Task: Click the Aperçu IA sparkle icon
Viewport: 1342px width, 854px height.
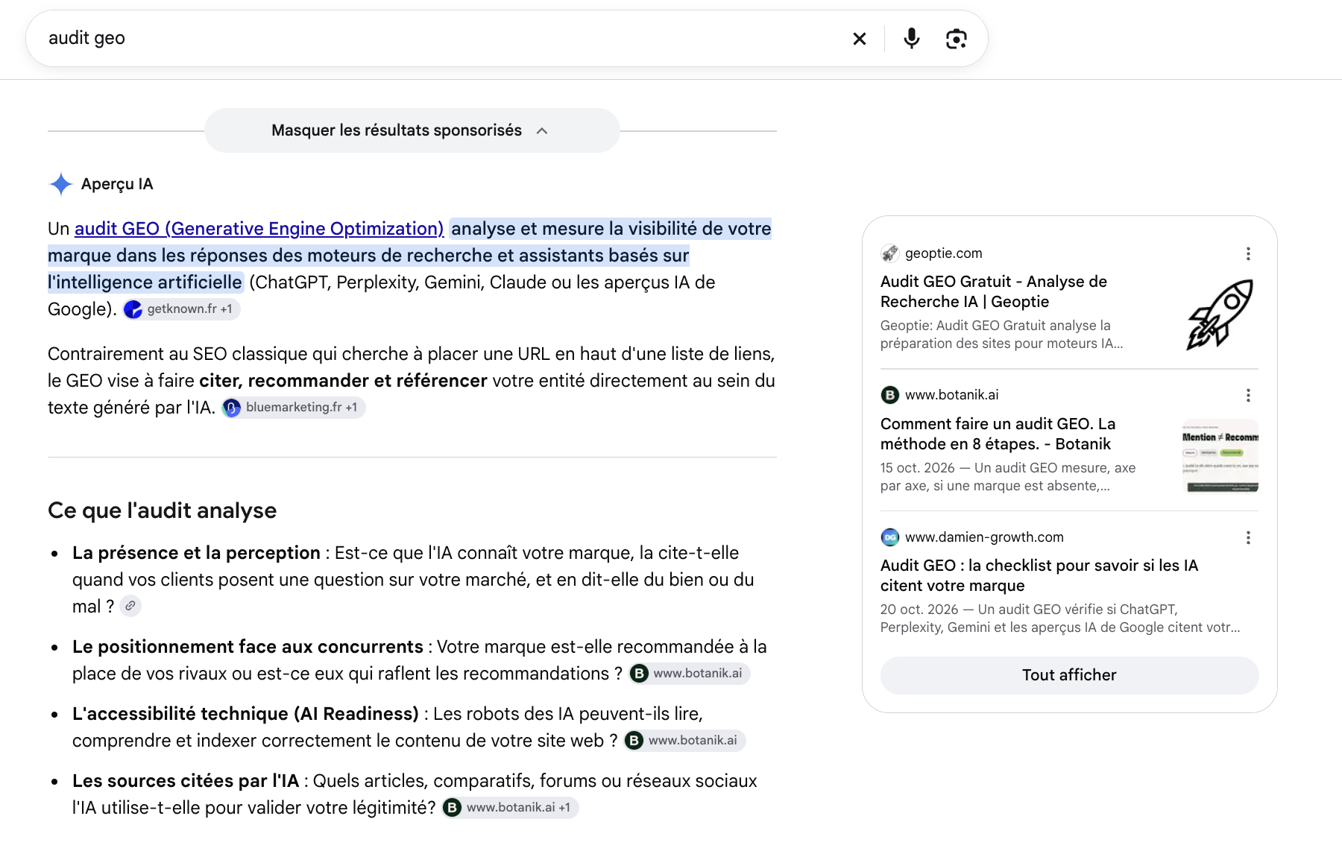Action: [x=60, y=184]
